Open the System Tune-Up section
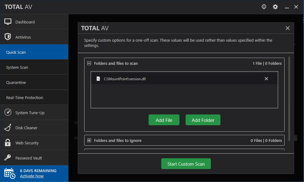This screenshot has width=304, height=182. (x=34, y=113)
